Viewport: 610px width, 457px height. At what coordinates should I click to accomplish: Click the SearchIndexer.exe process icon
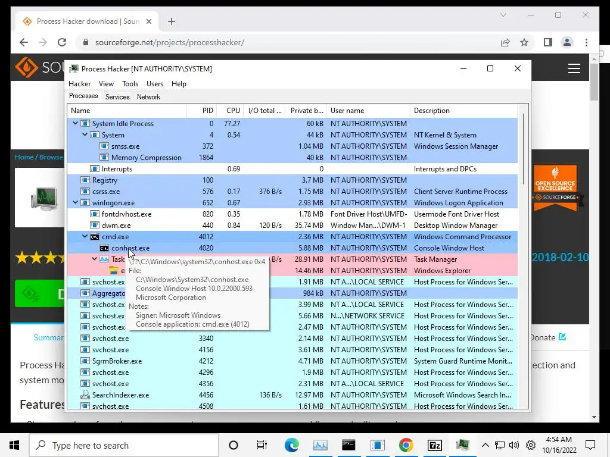pos(85,395)
